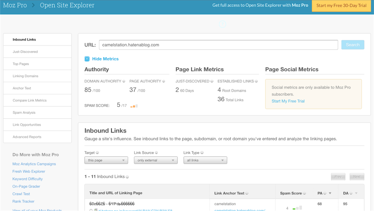Viewport: 374px width, 211px height.
Task: Click the first row spam score bar
Action: pyautogui.click(x=297, y=208)
